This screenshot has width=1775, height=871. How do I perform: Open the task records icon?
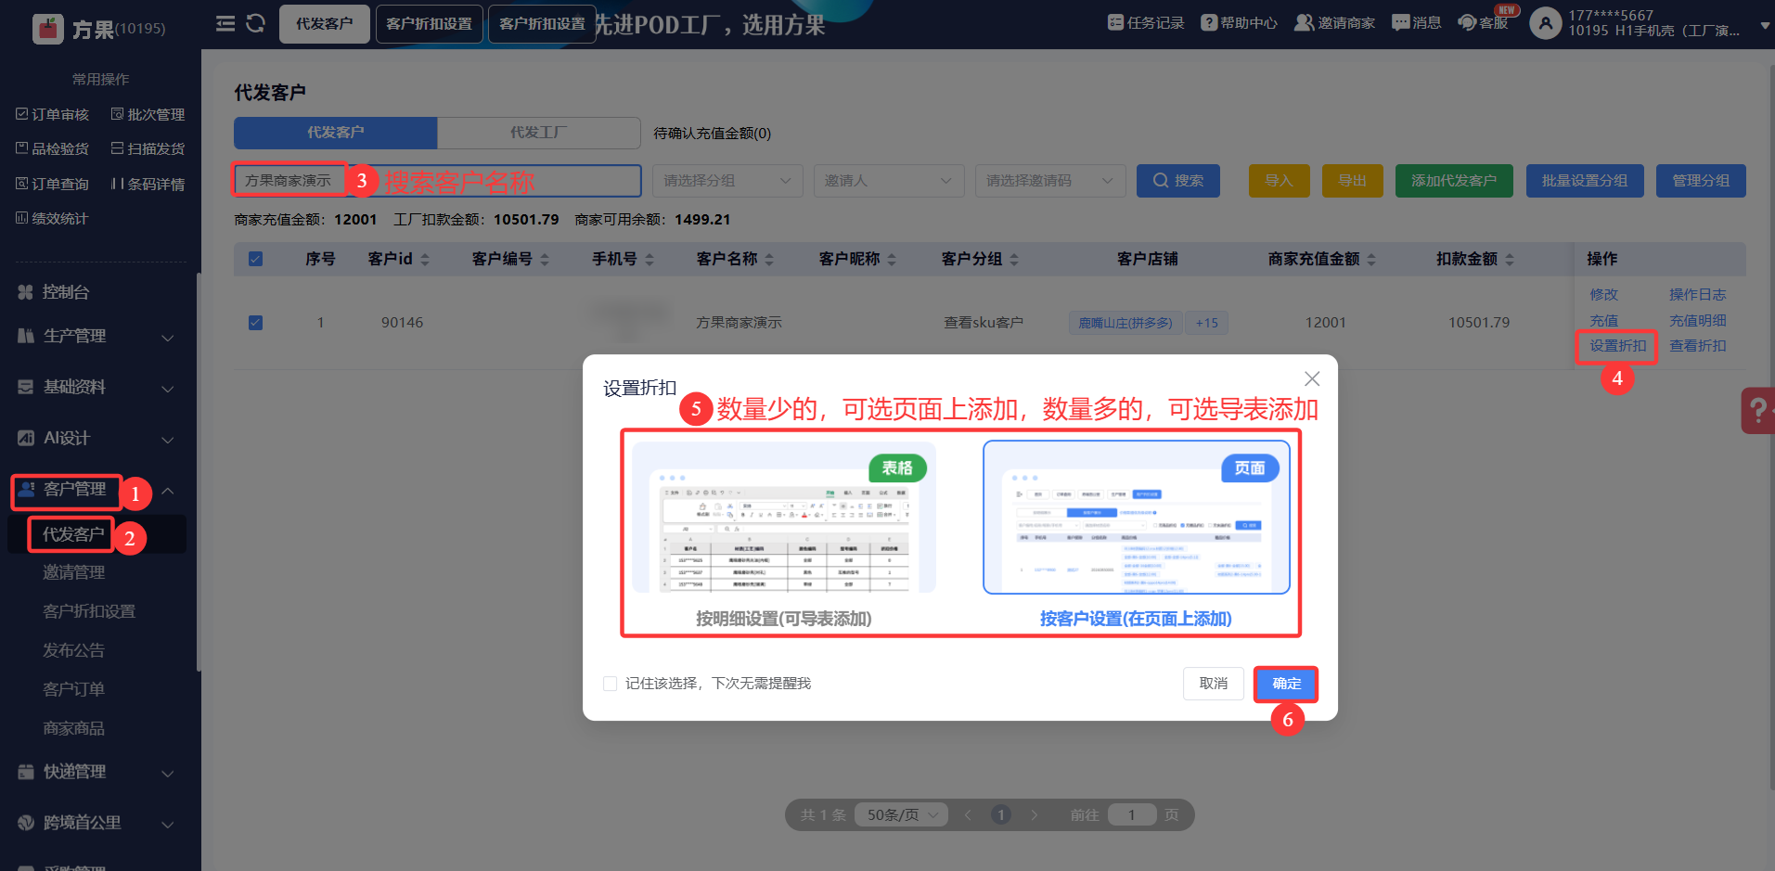click(x=1115, y=23)
